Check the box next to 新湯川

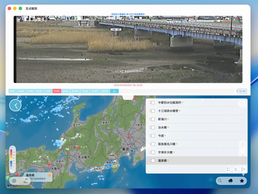[x=153, y=119]
